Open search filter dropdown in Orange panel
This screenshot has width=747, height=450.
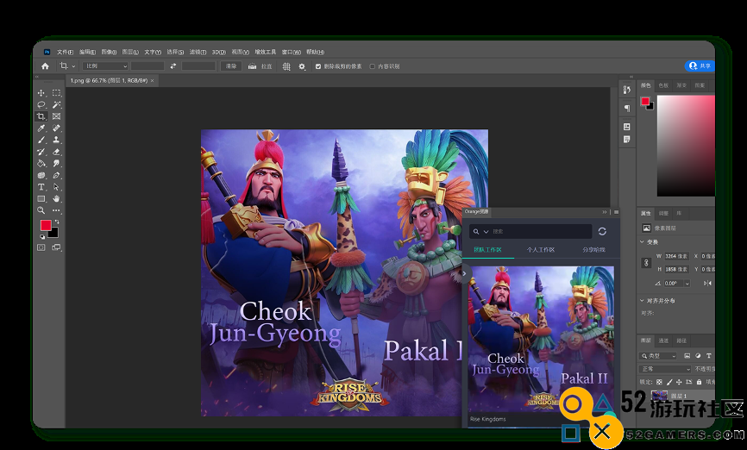click(486, 232)
